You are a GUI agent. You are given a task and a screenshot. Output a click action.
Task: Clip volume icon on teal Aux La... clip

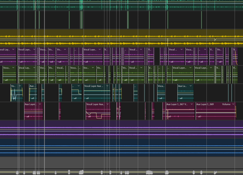tap(181, 98)
